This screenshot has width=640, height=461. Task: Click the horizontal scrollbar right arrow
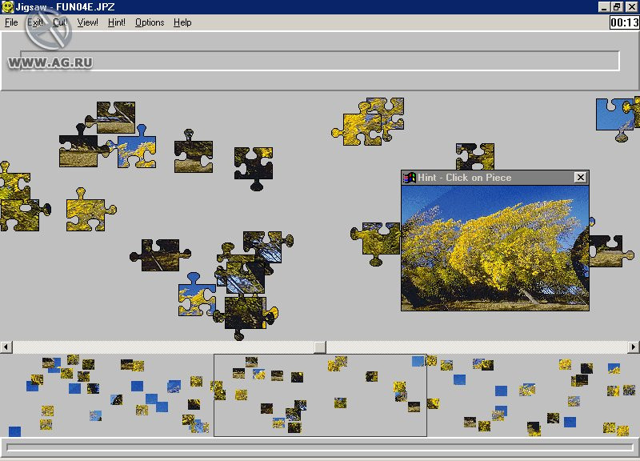tap(633, 347)
